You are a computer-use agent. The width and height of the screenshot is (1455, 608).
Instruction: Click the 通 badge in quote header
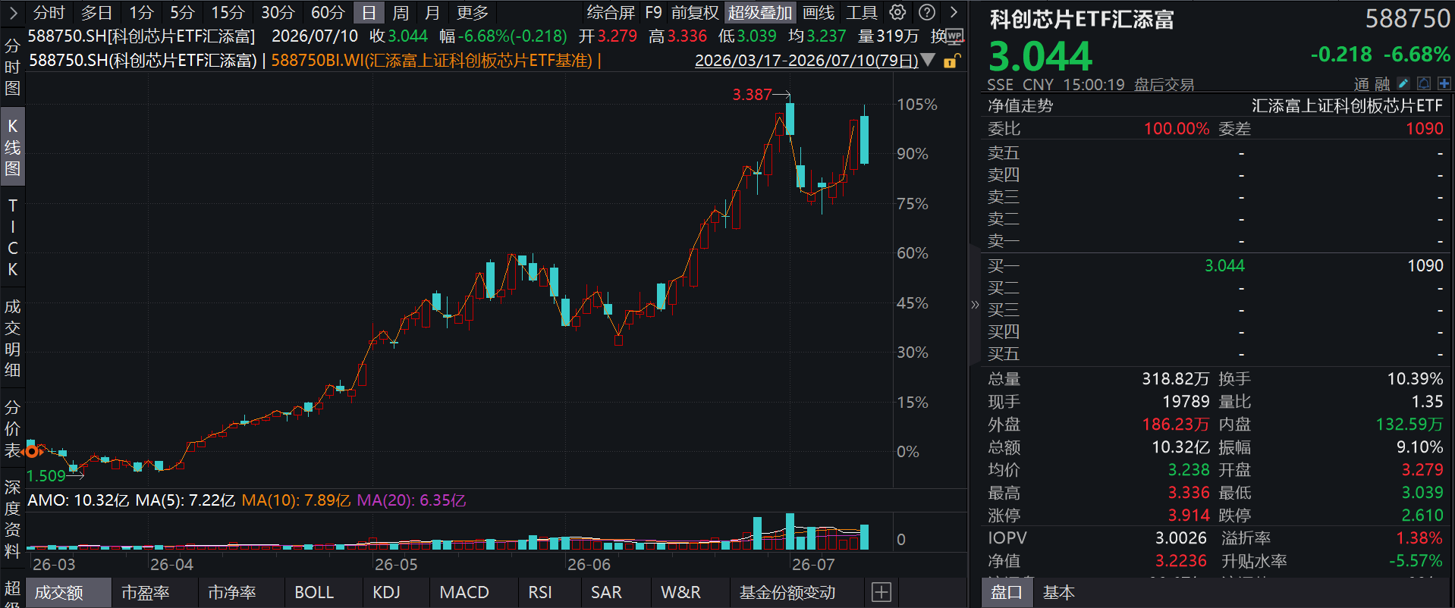(1362, 83)
